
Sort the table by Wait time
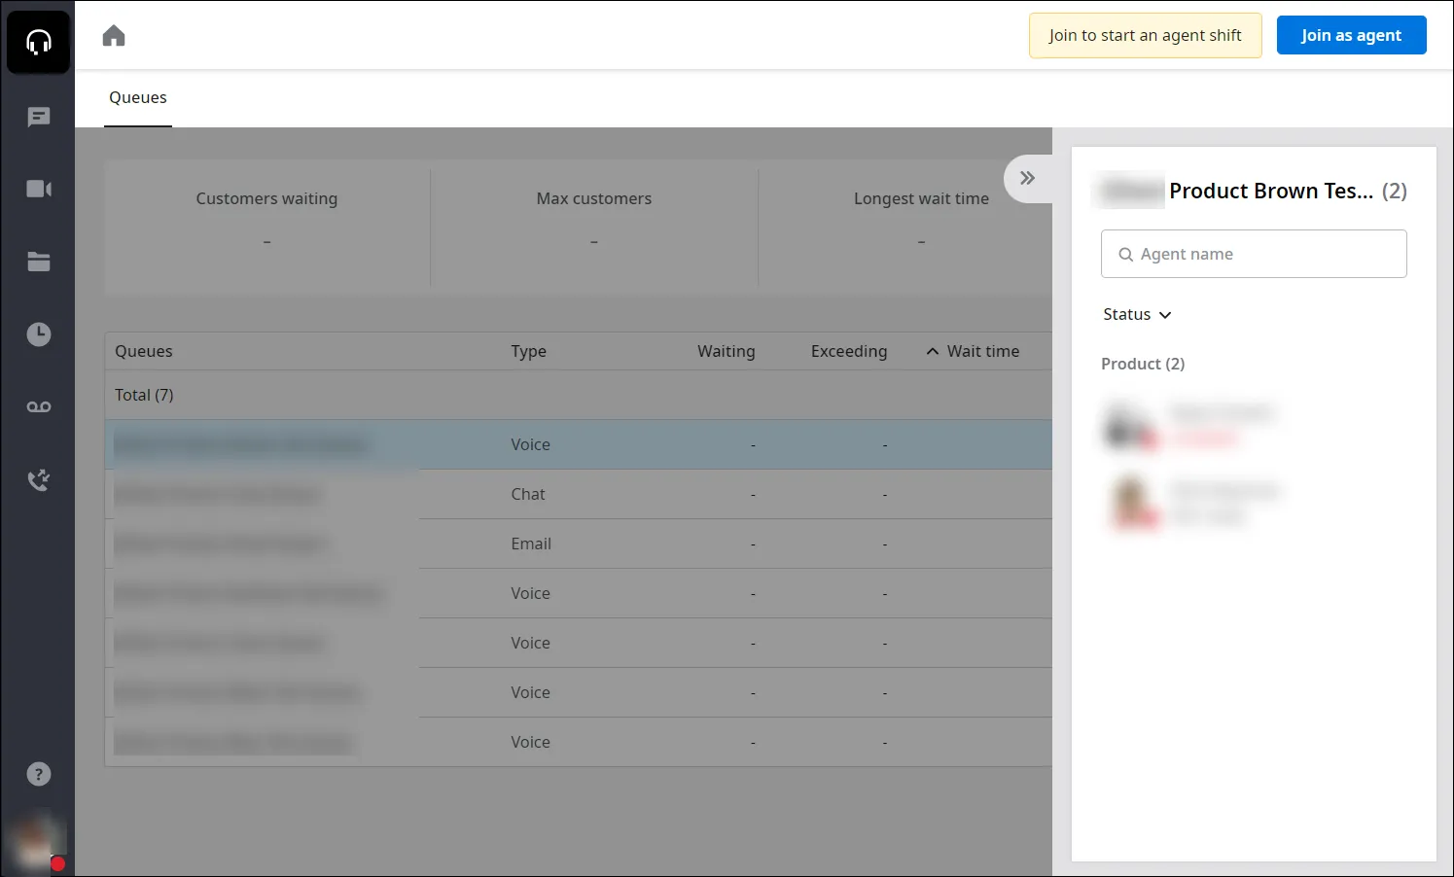[x=973, y=351]
